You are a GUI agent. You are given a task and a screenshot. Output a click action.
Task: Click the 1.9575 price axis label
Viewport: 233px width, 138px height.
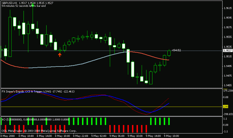[228, 28]
